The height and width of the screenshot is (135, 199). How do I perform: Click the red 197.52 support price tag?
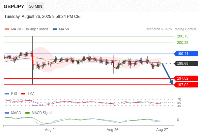click(186, 78)
